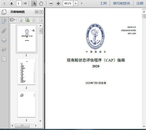
Task: Select page 3 thumbnail
Action: [x=26, y=104]
